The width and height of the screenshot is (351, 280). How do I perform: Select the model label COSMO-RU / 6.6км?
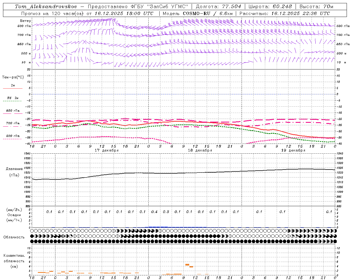pyautogui.click(x=208, y=13)
